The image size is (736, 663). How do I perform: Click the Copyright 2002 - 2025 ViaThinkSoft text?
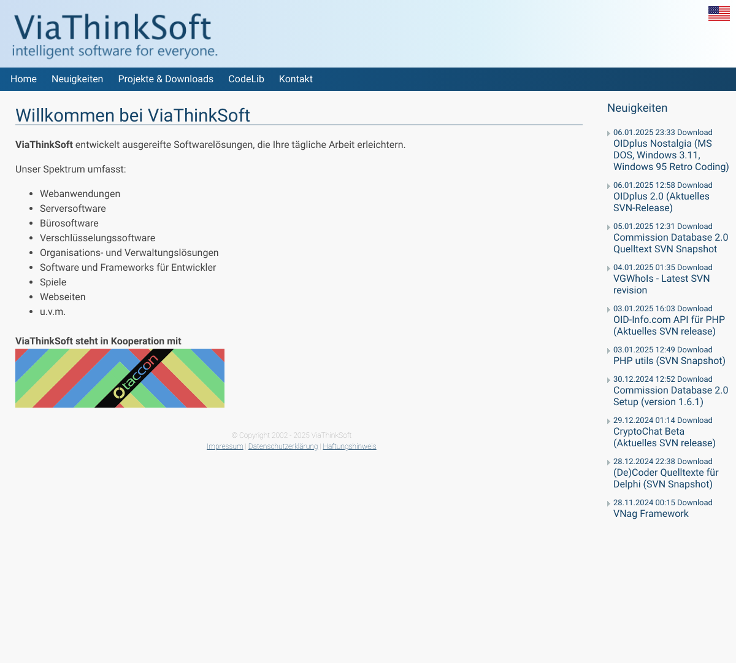[291, 435]
